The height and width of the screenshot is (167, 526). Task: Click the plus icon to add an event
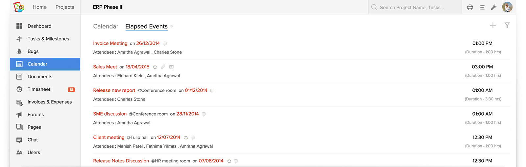493,25
